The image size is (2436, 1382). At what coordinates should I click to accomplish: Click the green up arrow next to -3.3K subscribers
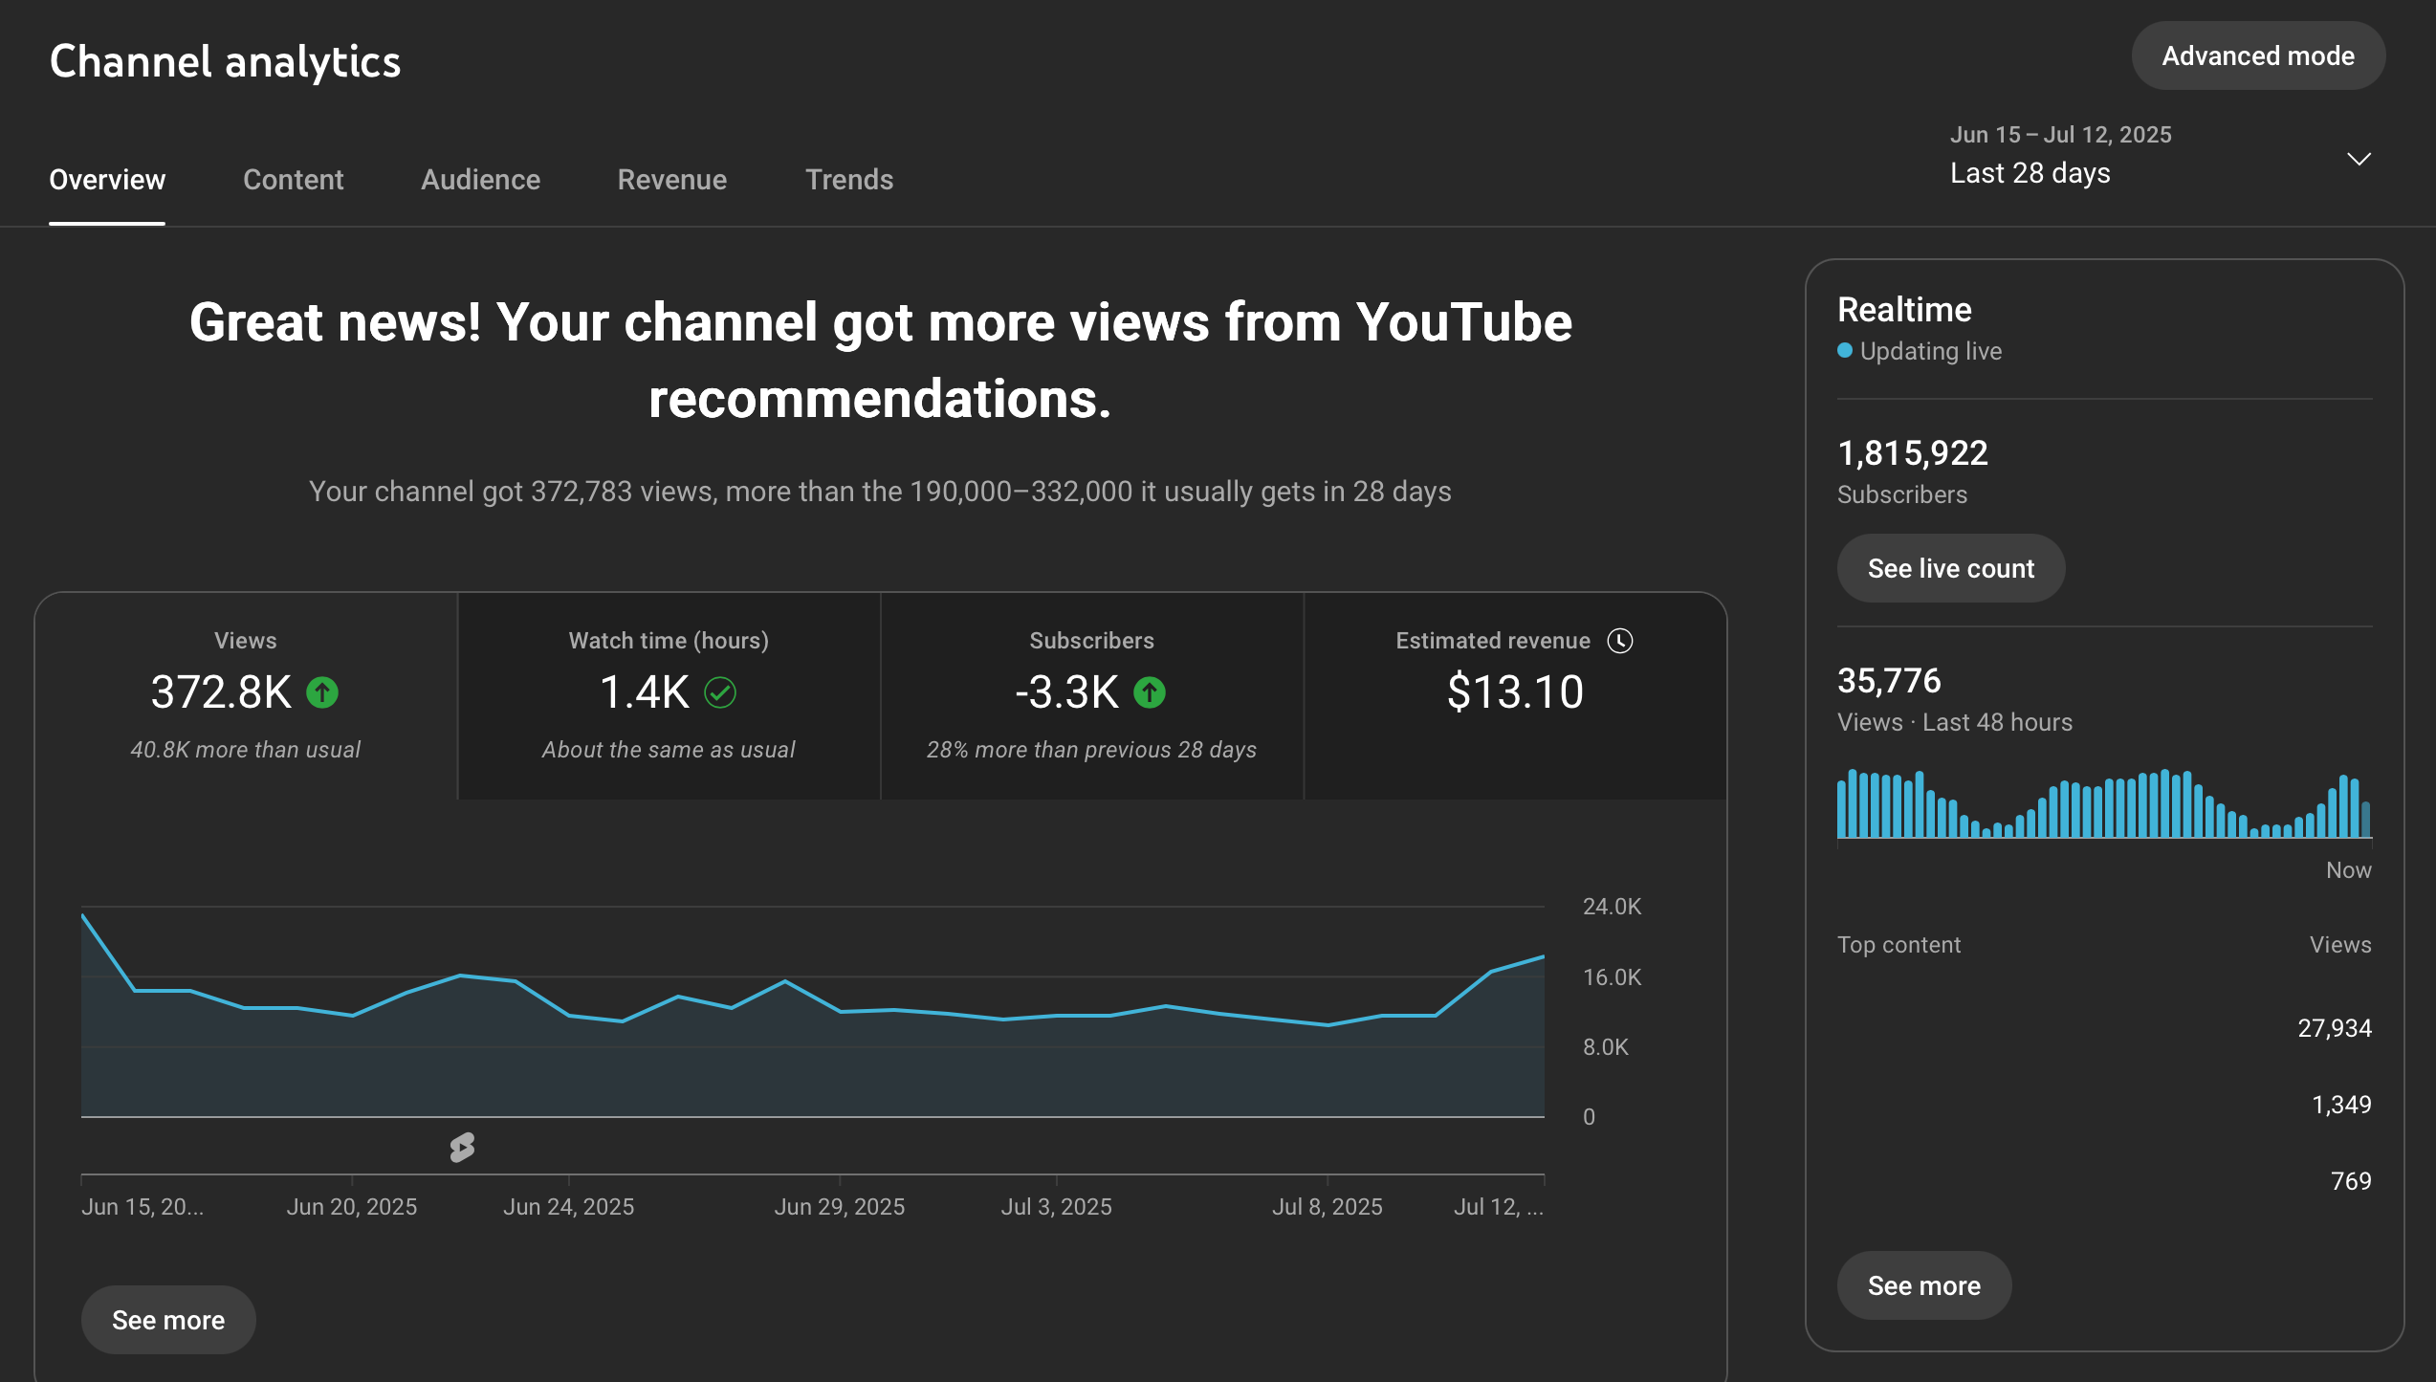(x=1150, y=692)
